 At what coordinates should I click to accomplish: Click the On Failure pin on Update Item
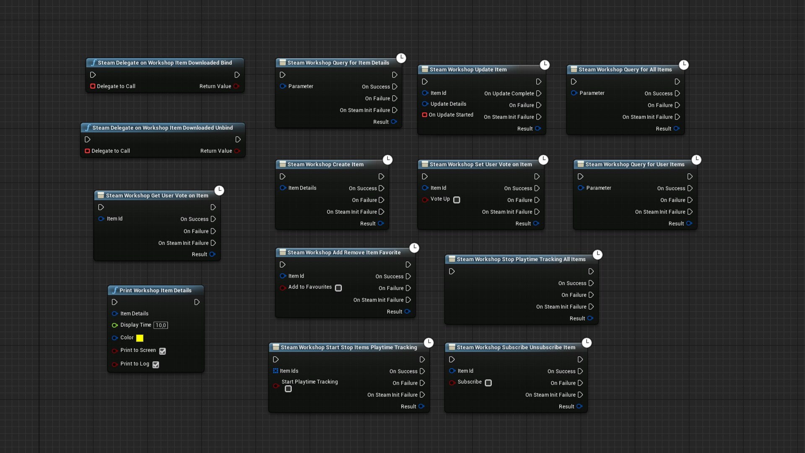(539, 105)
